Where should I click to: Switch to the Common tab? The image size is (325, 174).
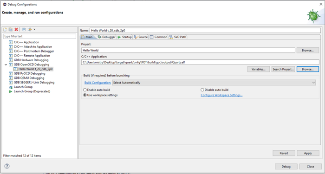159,37
